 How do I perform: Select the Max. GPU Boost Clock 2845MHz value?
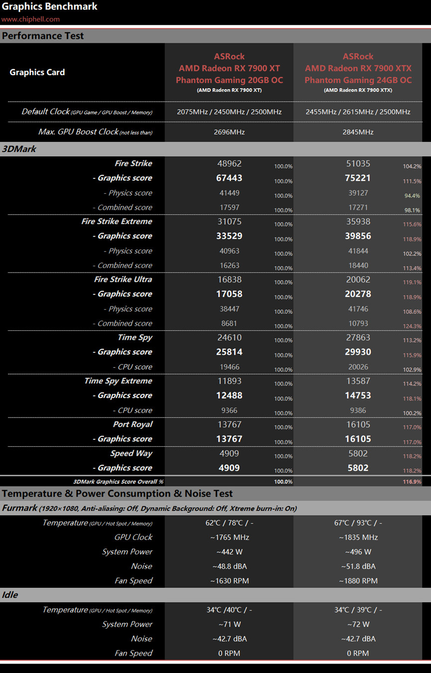(x=358, y=133)
